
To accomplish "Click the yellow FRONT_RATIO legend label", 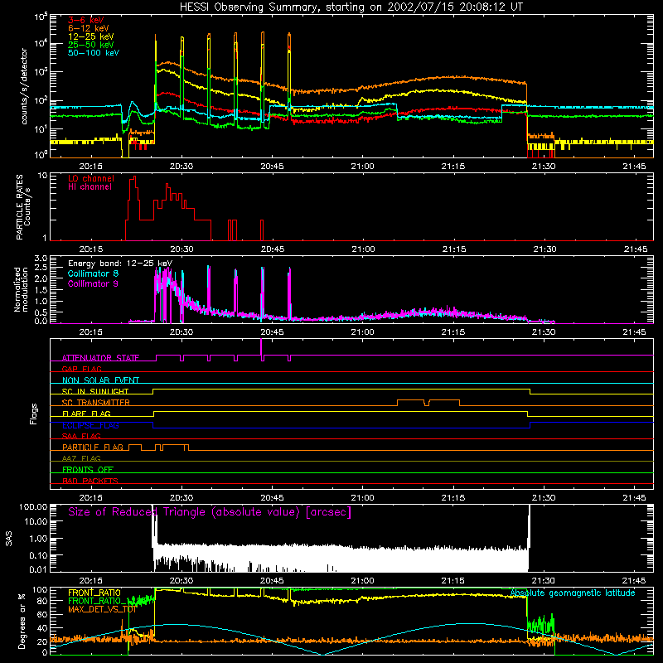I will coord(94,593).
